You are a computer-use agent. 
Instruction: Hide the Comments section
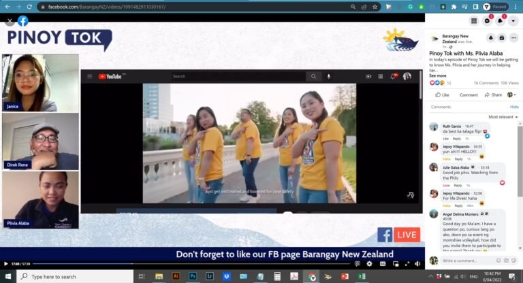514,107
